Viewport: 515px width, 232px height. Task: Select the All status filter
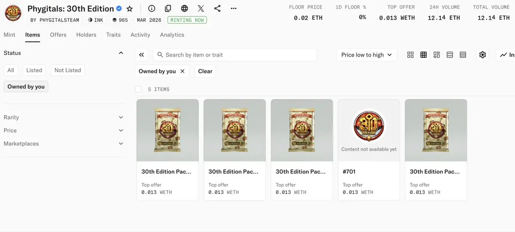11,70
